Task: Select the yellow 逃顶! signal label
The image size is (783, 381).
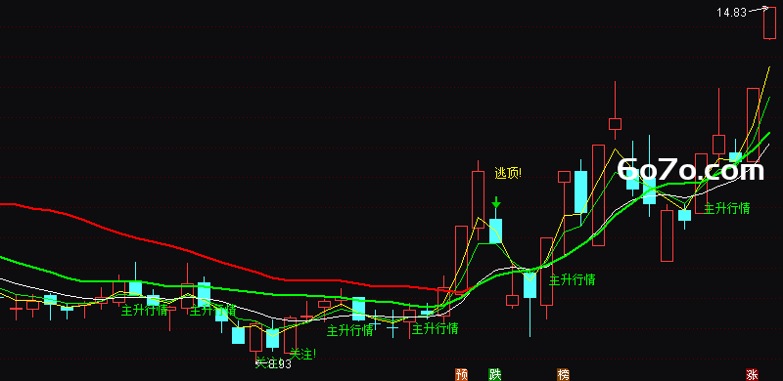Action: pyautogui.click(x=508, y=173)
